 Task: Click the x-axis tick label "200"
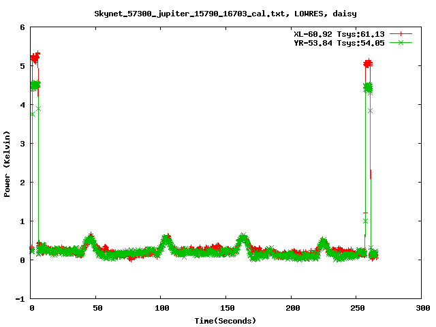(293, 308)
